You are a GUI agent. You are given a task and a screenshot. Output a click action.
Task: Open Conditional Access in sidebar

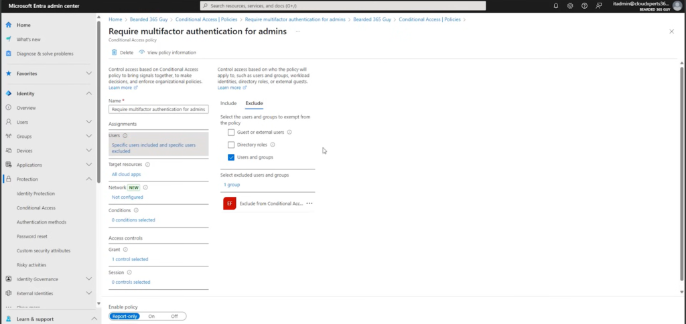pos(36,208)
